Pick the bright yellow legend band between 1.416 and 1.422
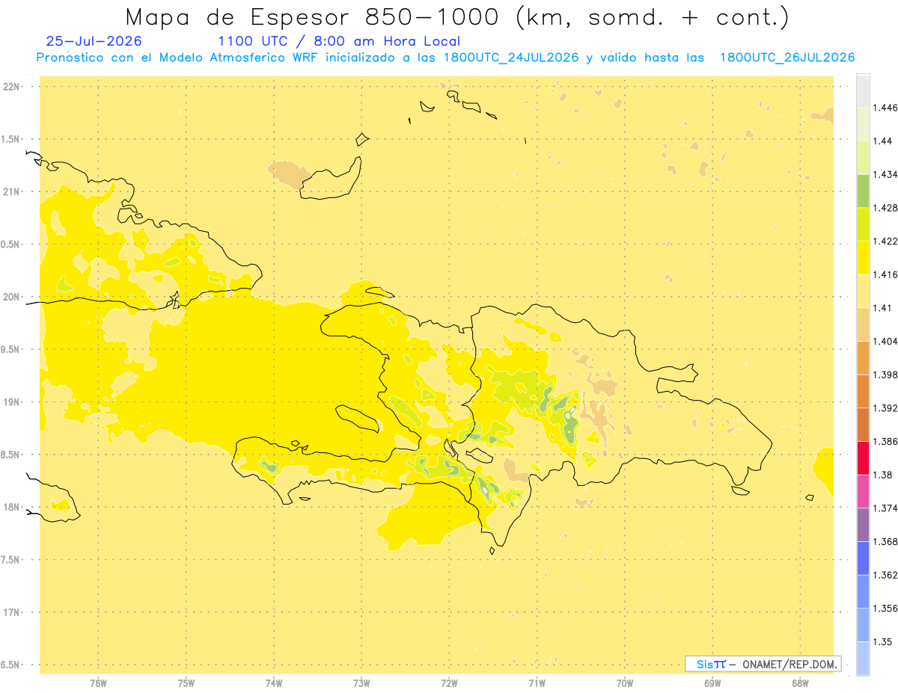The width and height of the screenshot is (898, 693). coord(863,258)
